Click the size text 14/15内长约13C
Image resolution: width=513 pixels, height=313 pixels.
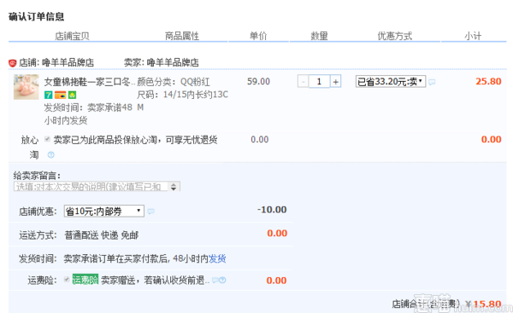[196, 95]
